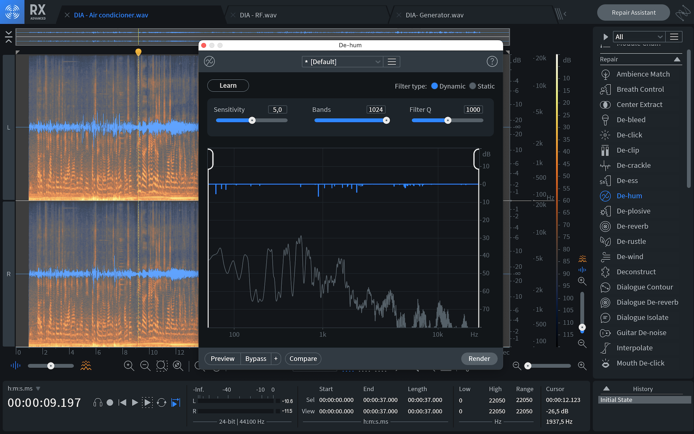Click the zoom-in magnifier below the spectrogram

tap(129, 366)
